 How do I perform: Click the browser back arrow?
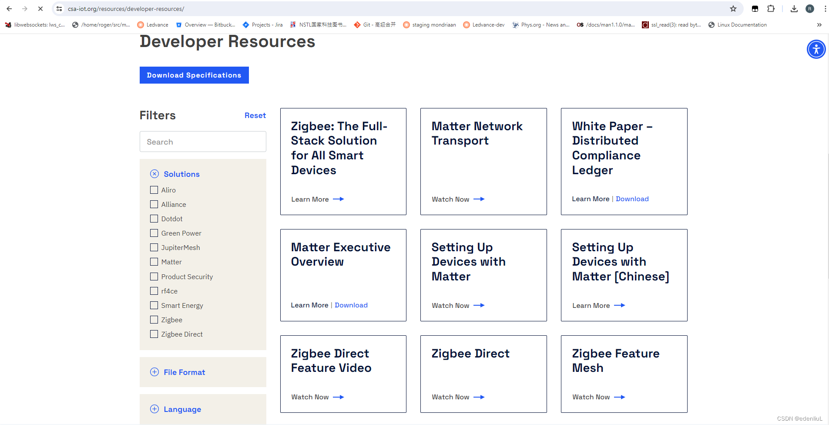pos(9,9)
